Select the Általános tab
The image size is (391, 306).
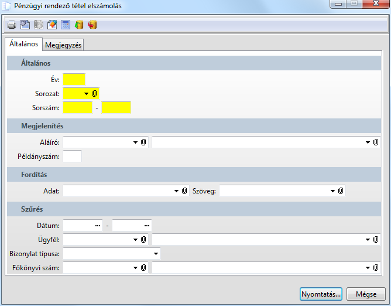click(23, 44)
